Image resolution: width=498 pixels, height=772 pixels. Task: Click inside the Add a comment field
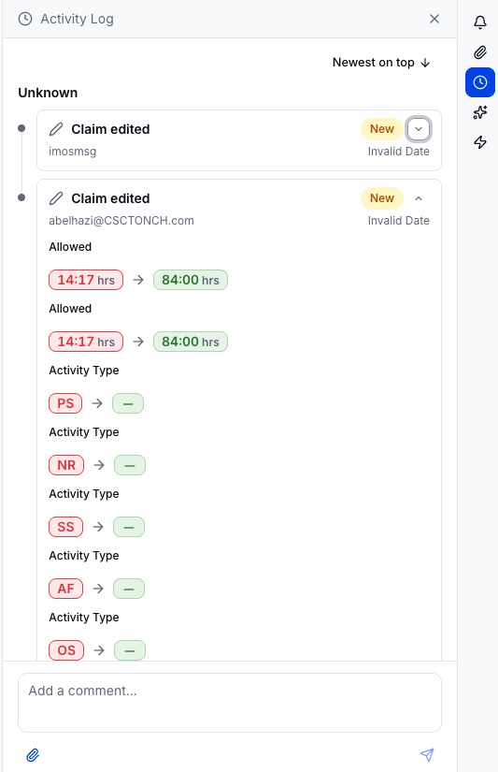230,703
